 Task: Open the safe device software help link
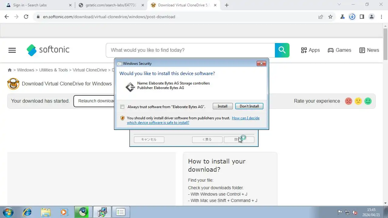193,120
